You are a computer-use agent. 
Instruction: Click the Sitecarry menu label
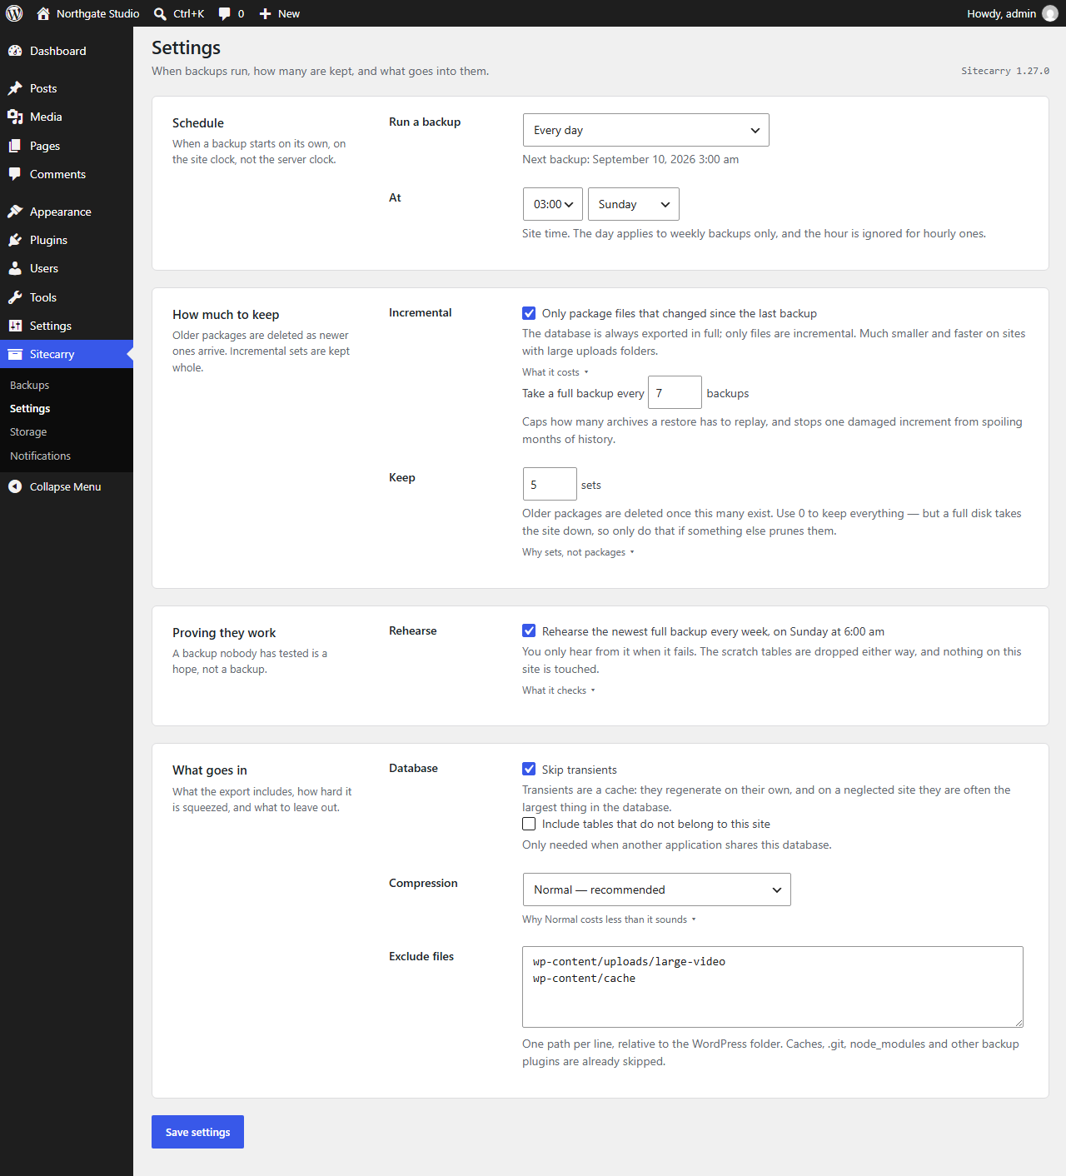point(52,354)
